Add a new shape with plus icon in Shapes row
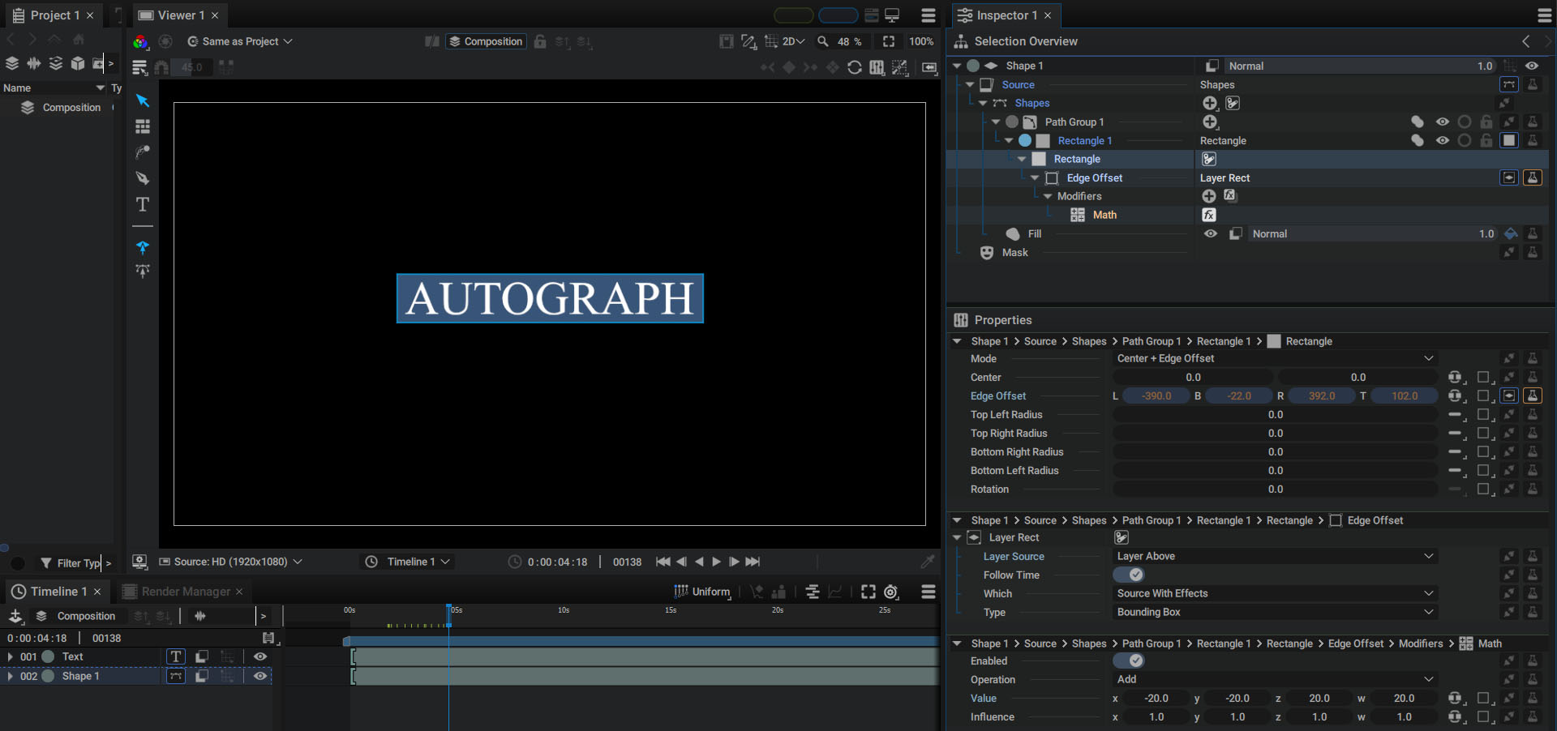The image size is (1557, 731). click(x=1210, y=103)
